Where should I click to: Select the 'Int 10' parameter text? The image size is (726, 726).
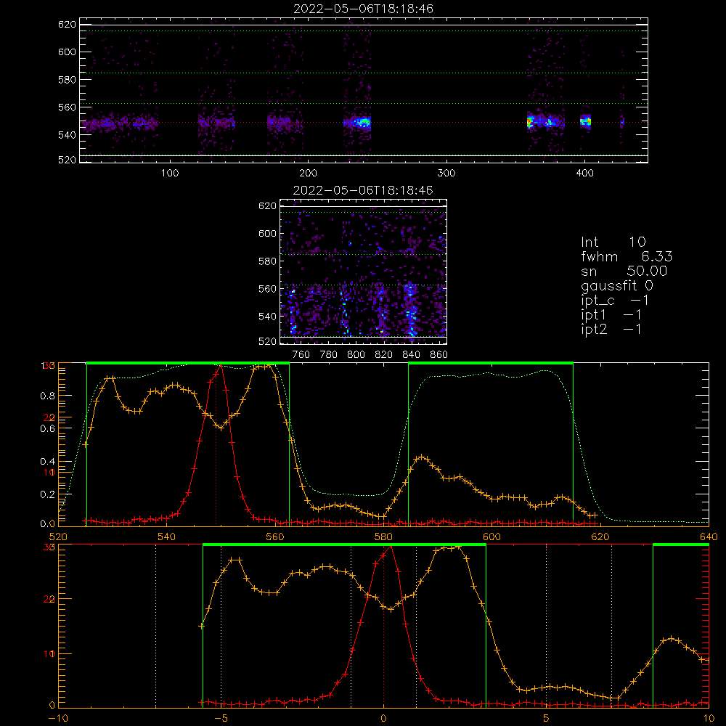pos(613,242)
